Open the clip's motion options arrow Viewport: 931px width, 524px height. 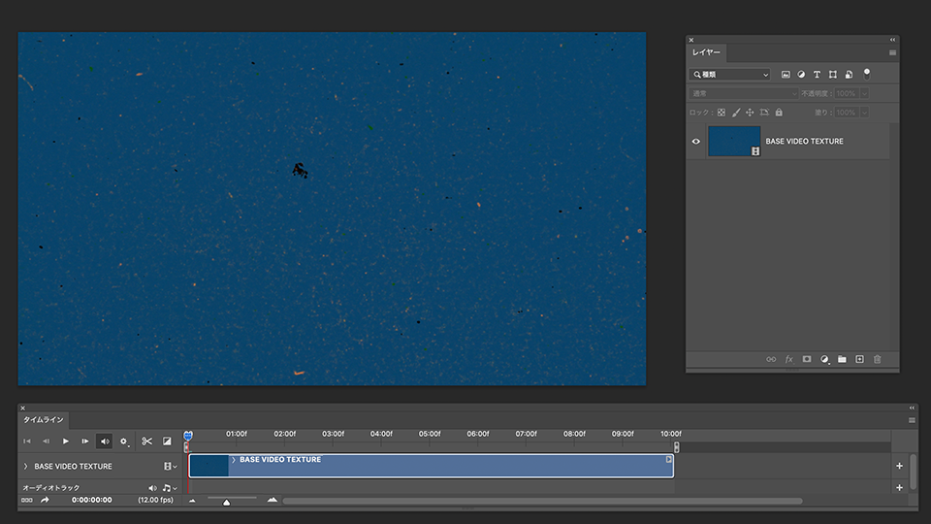668,459
